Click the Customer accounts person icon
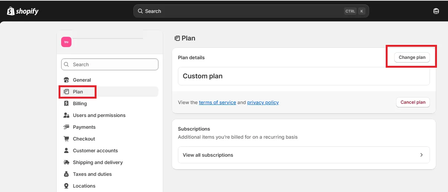Image resolution: width=448 pixels, height=192 pixels. [x=66, y=150]
